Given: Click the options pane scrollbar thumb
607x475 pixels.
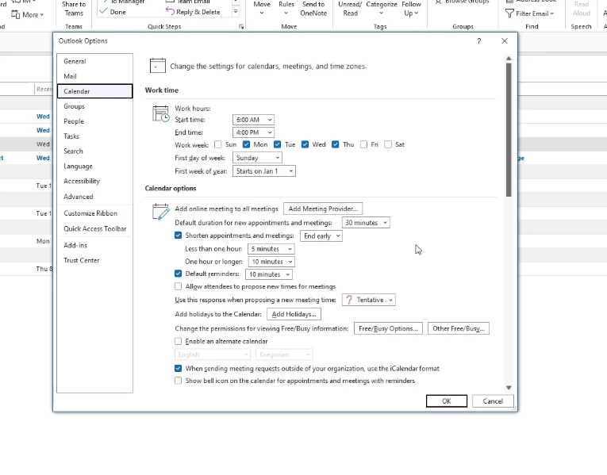Looking at the screenshot, I should coord(509,130).
